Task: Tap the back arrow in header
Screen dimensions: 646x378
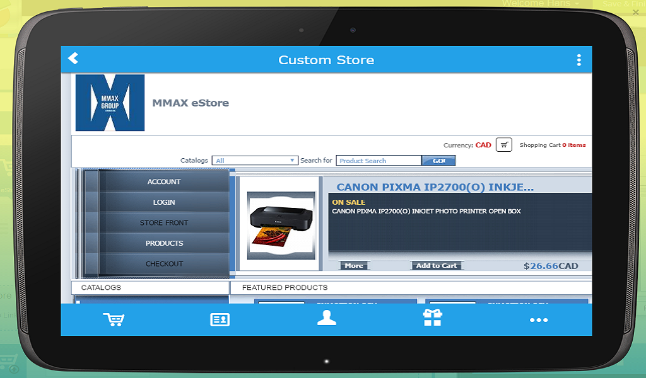Action: 73,59
